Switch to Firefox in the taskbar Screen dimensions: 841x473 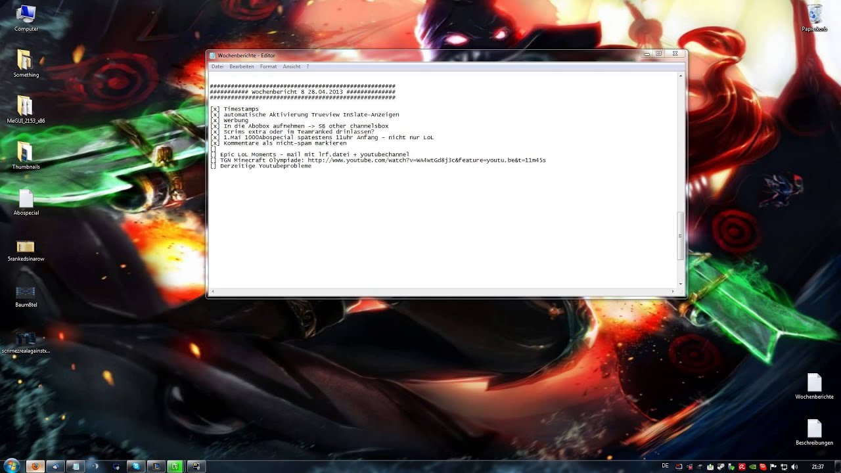click(x=35, y=466)
